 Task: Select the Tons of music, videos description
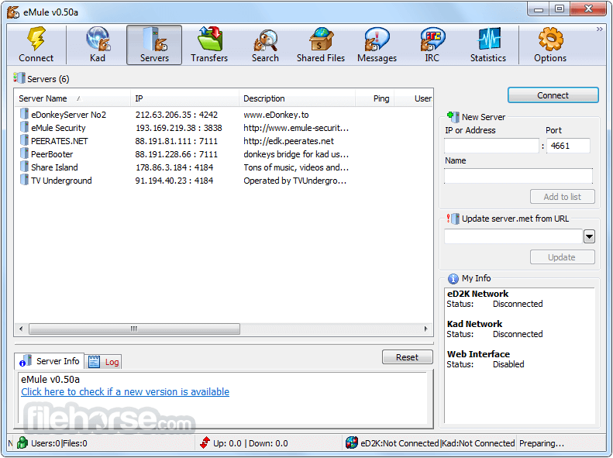click(x=296, y=167)
